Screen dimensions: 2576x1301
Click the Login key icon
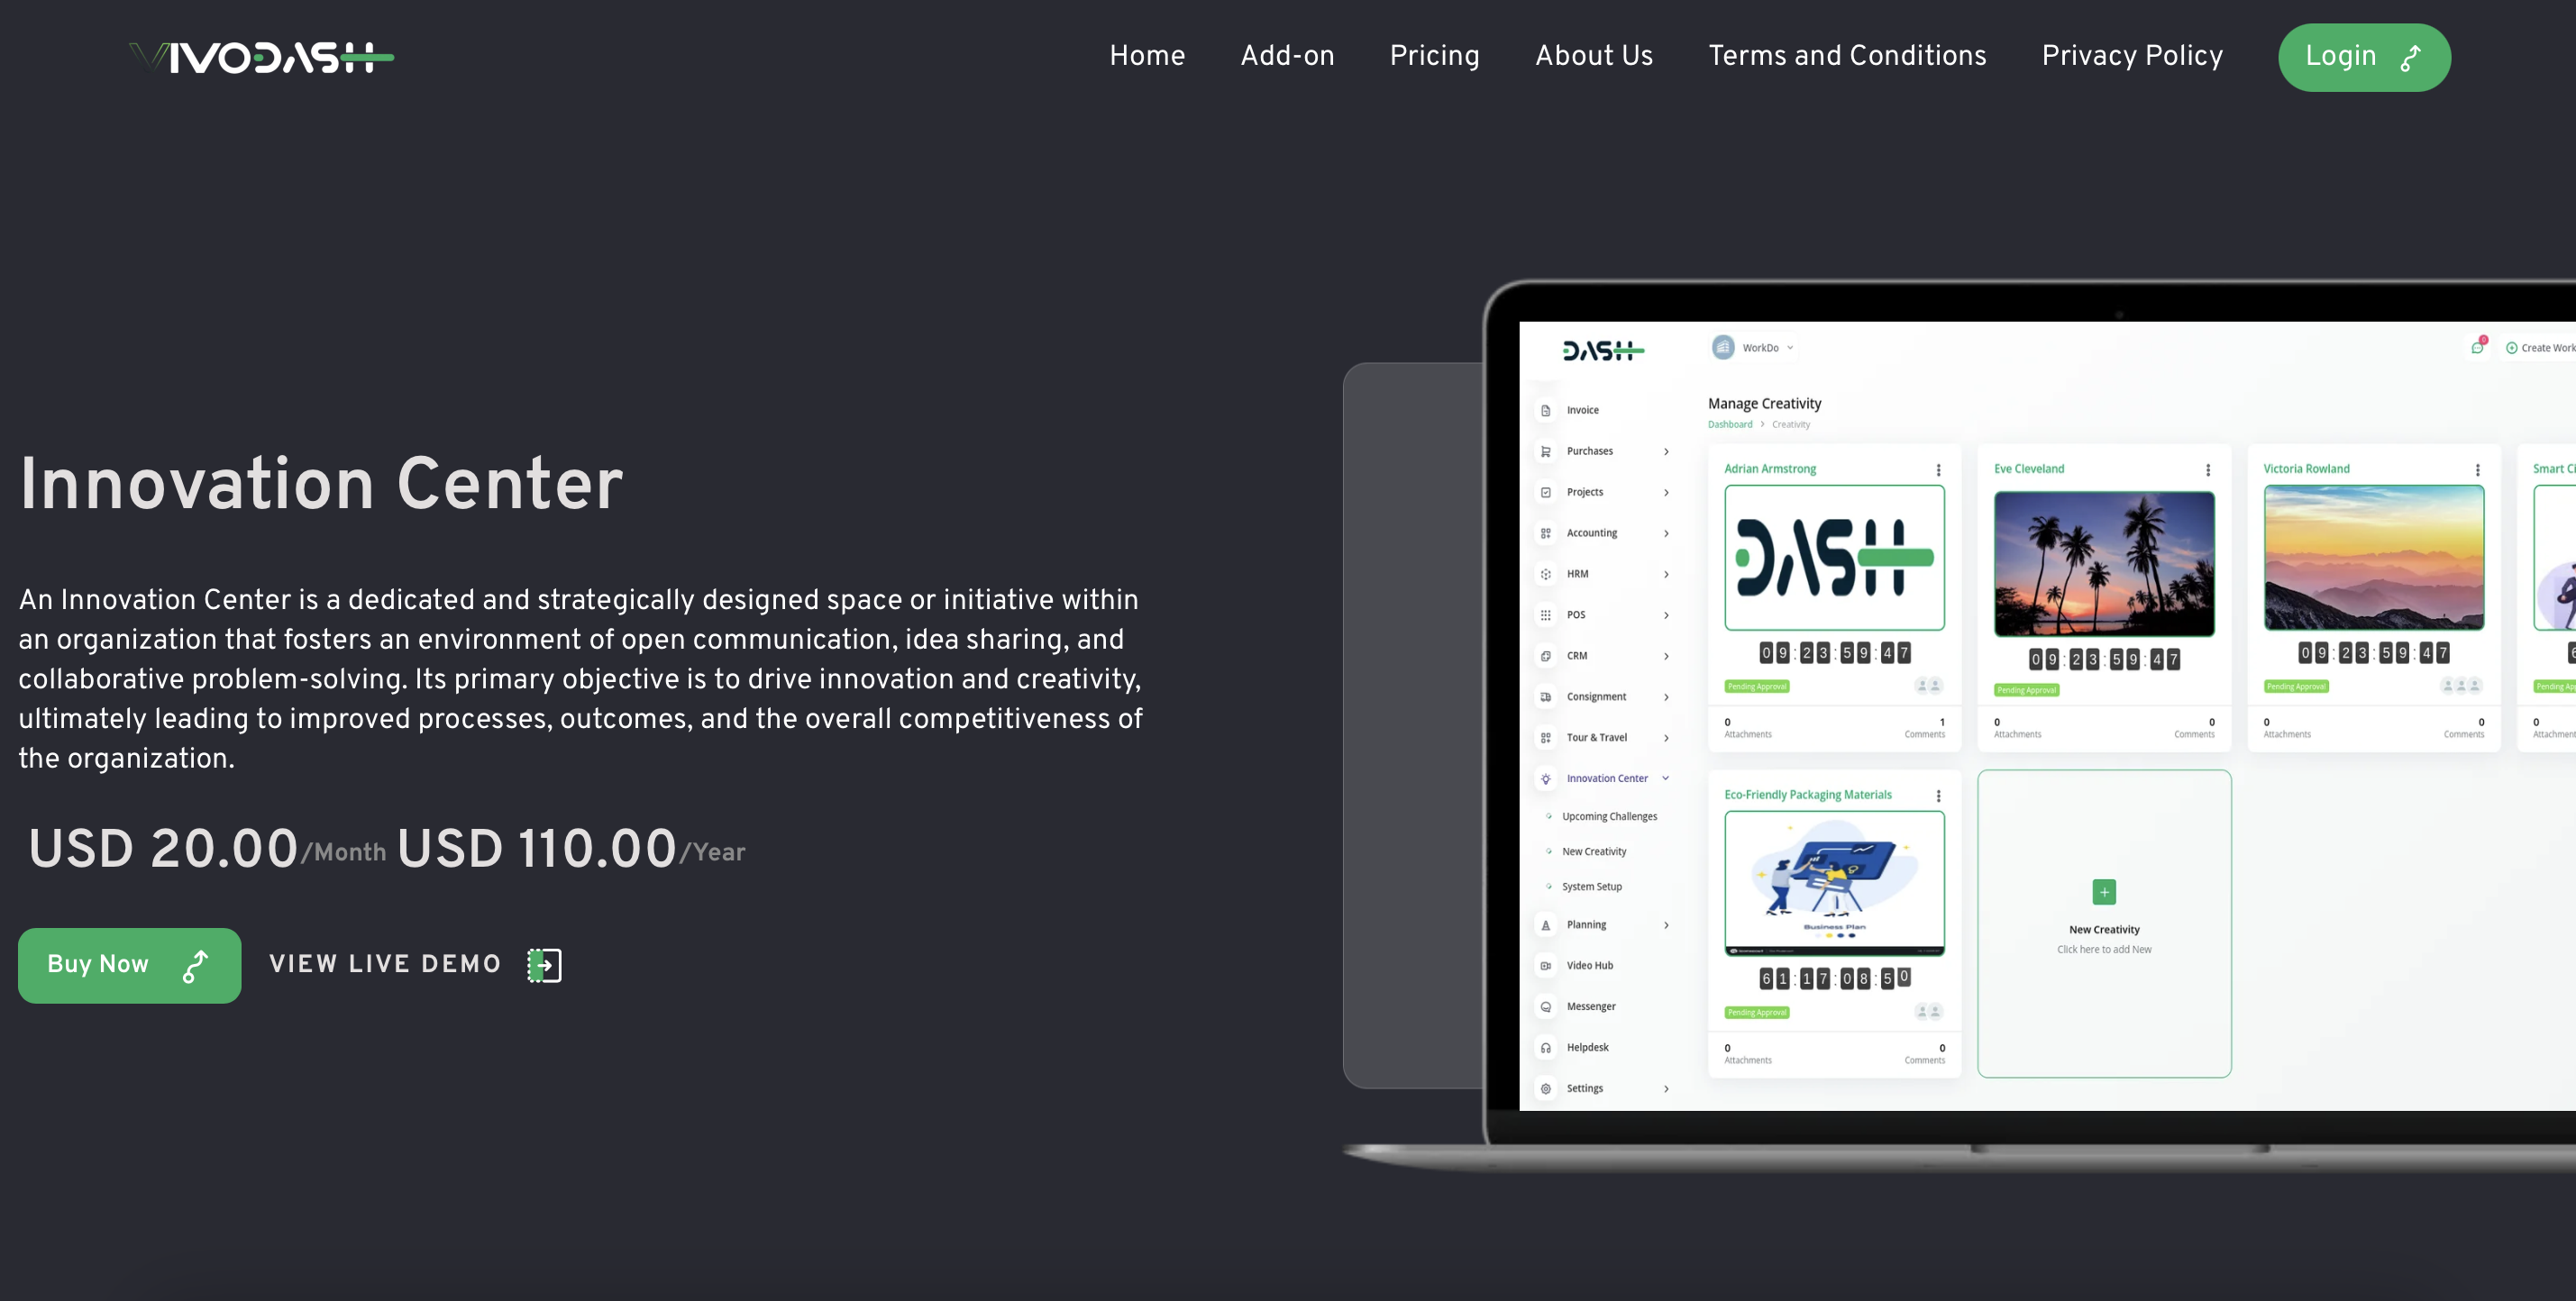pos(2410,57)
